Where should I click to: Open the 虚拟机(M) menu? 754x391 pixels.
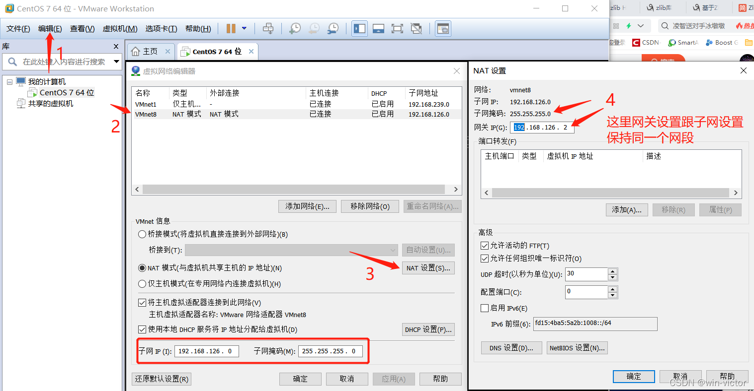pos(120,29)
